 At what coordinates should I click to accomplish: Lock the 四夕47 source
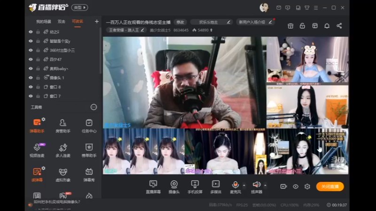click(38, 60)
